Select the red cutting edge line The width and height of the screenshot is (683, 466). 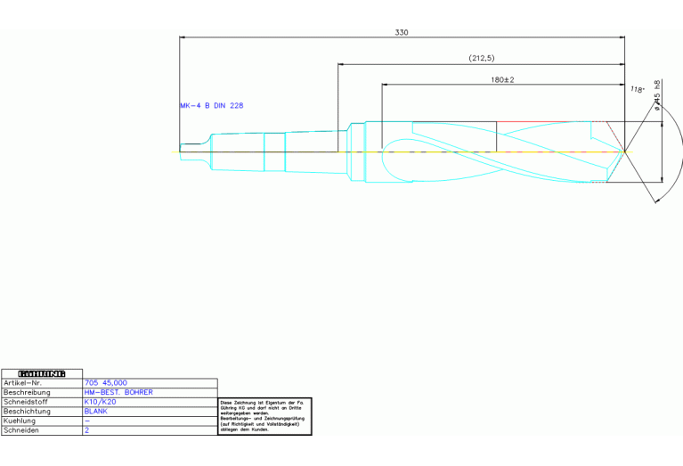(x=543, y=121)
